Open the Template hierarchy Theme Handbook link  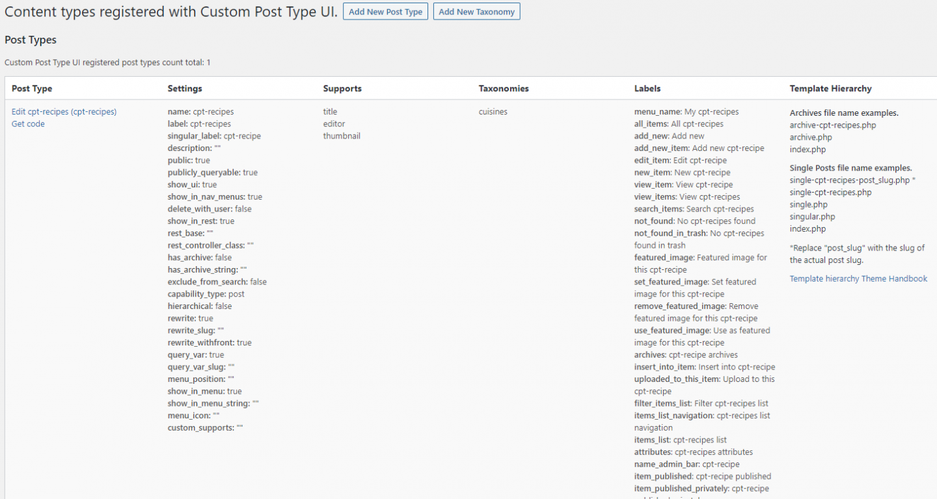tap(858, 279)
